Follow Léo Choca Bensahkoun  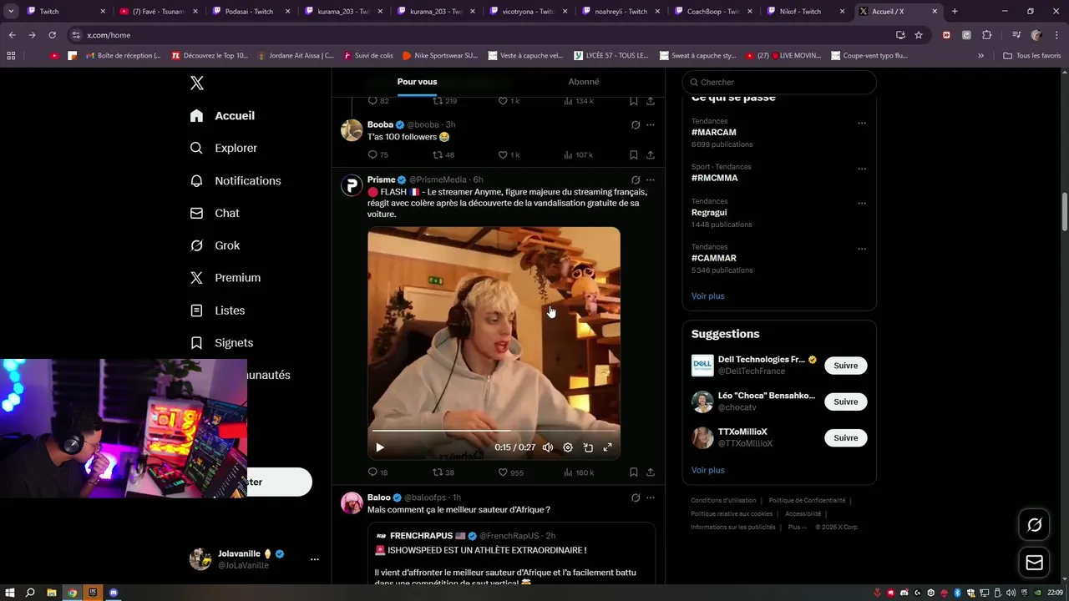point(845,402)
